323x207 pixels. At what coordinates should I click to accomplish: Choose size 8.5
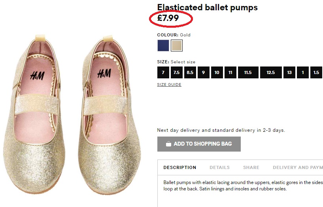[x=190, y=72]
